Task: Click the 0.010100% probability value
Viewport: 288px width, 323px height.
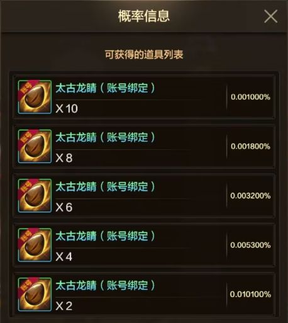Action: click(x=250, y=294)
